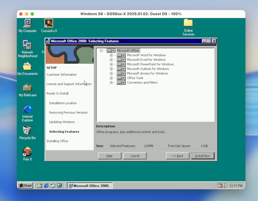
Task: Select Microsoft Word for Windows label
Action: tap(146, 55)
